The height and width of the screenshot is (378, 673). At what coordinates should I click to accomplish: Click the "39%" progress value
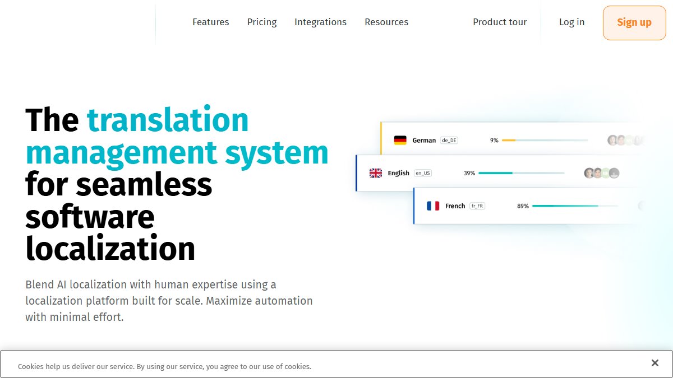click(x=469, y=173)
